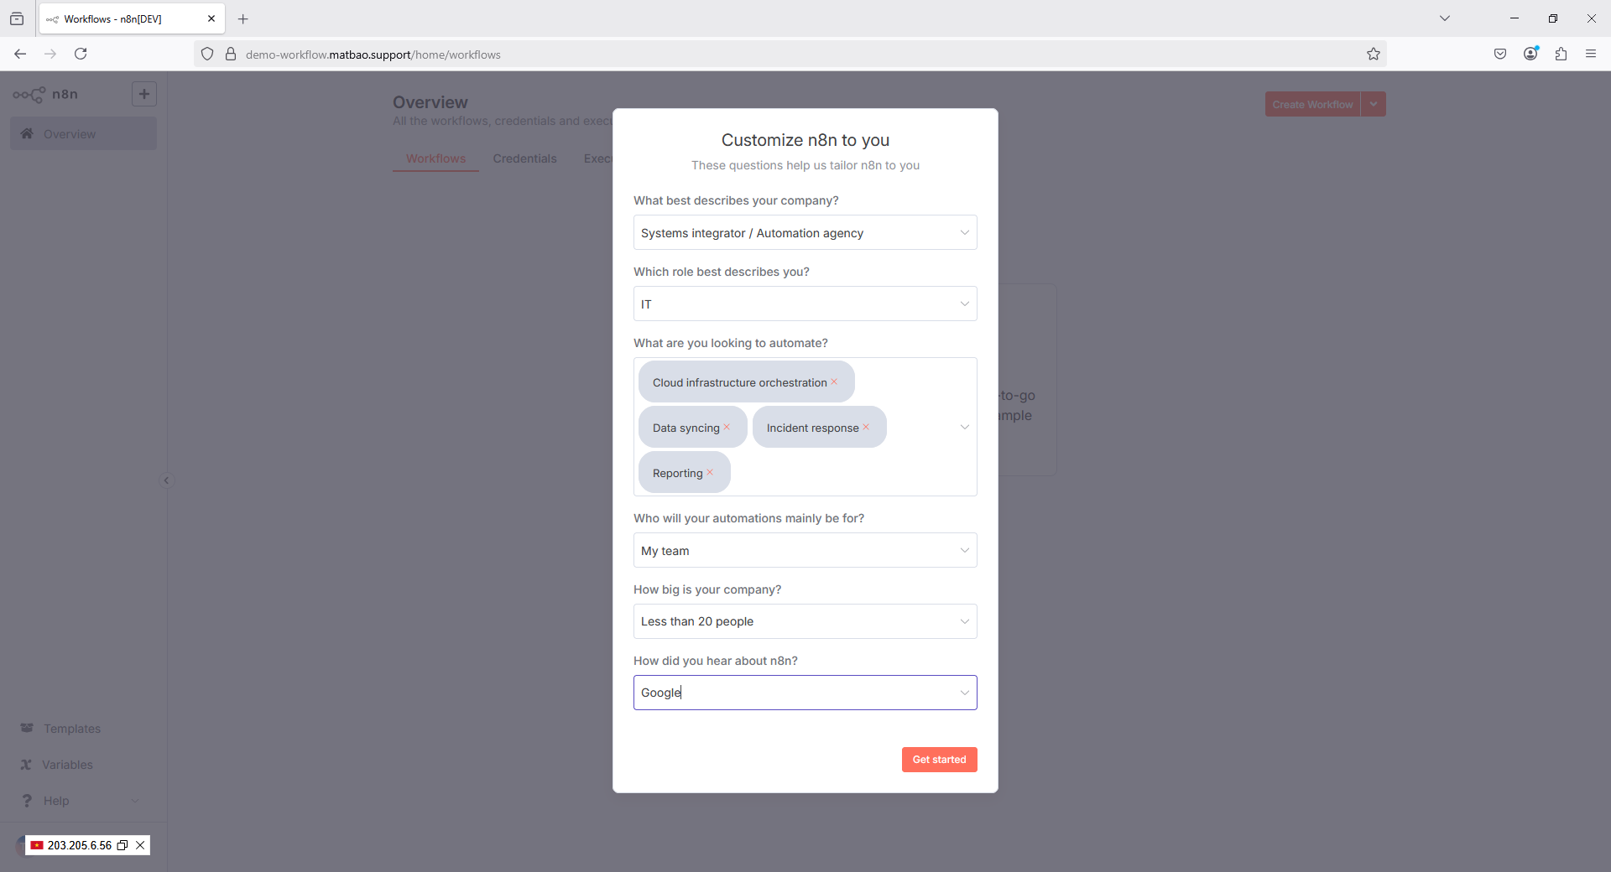Open the company size dropdown

click(805, 621)
